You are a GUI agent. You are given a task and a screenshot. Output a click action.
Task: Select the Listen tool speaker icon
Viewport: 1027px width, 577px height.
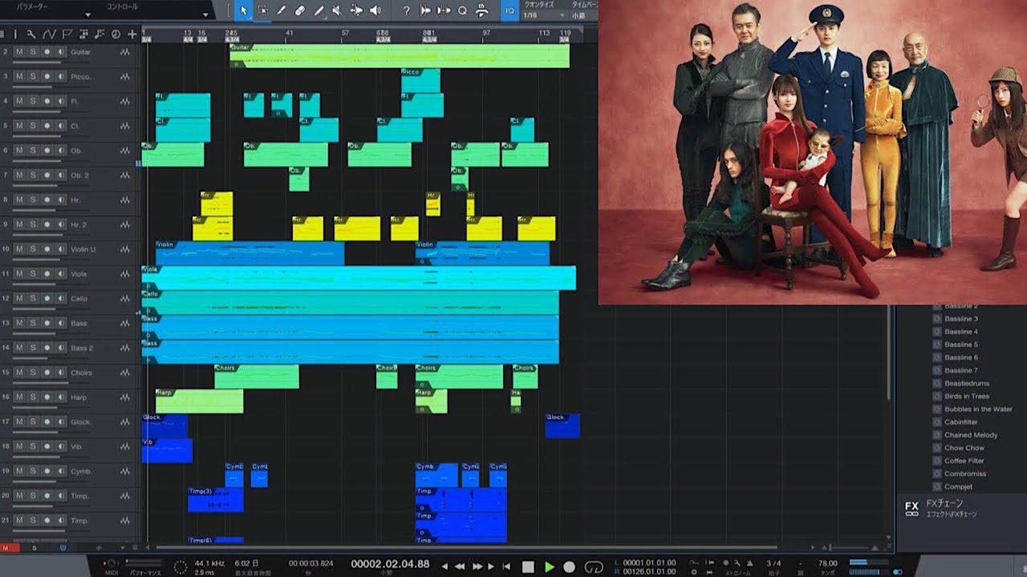point(375,10)
